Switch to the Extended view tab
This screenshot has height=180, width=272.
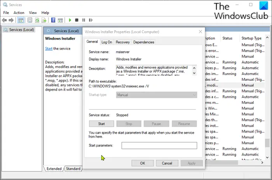point(54,169)
